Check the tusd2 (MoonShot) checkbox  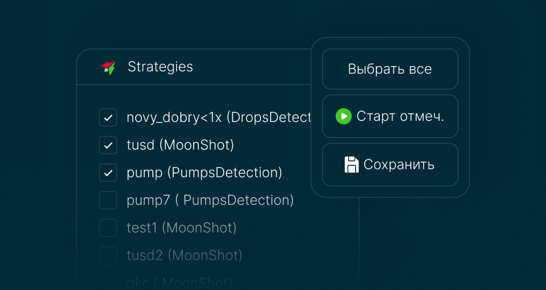(x=108, y=255)
